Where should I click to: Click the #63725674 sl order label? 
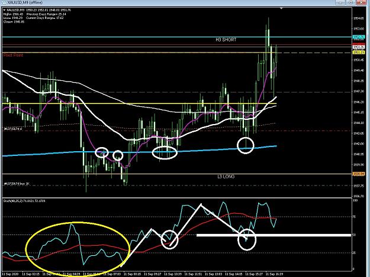(13, 129)
